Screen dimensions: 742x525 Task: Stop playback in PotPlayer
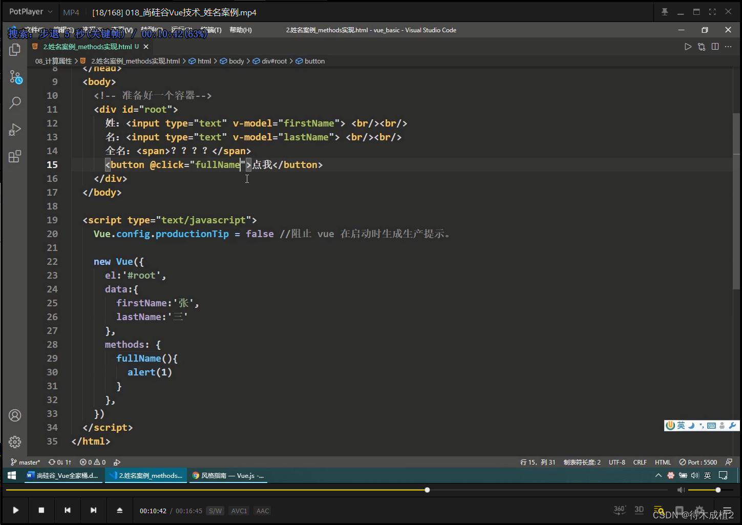tap(41, 510)
